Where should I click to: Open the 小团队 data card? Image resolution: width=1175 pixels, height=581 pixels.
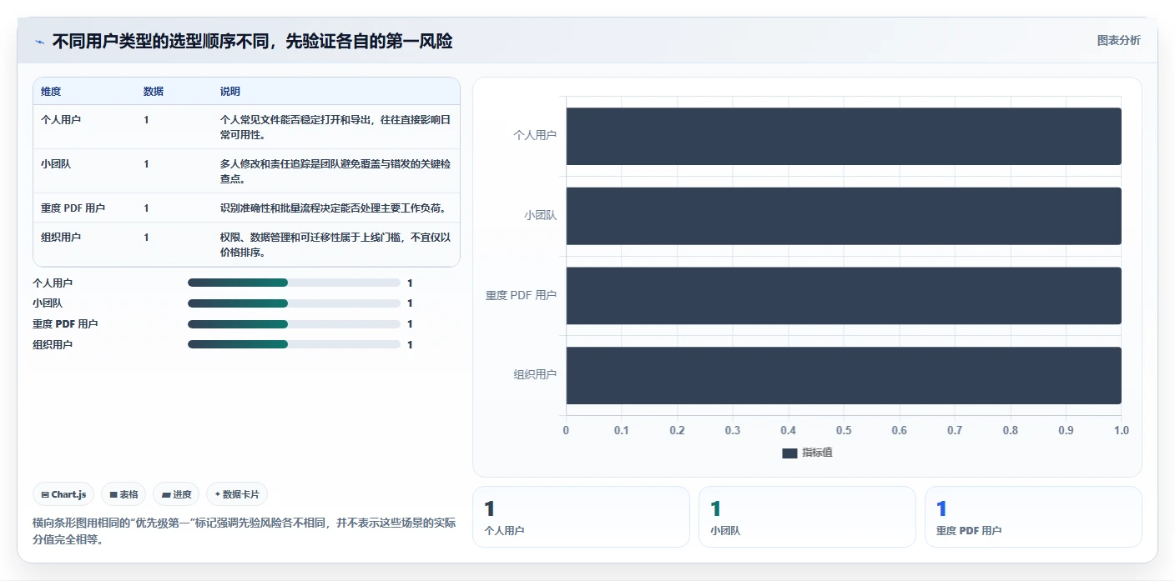(x=807, y=517)
